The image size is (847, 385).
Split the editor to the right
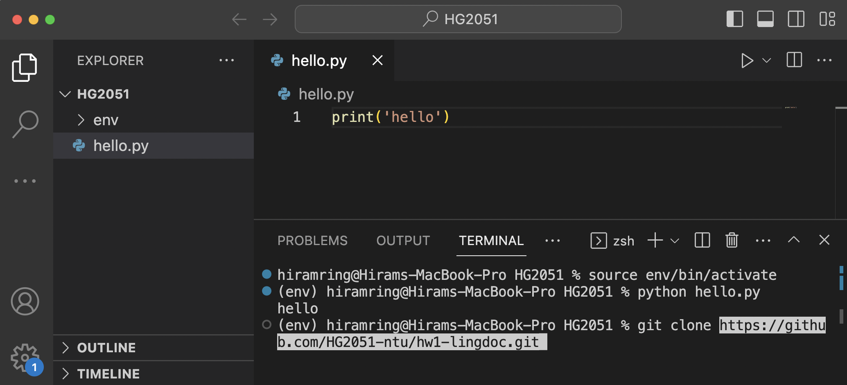[x=794, y=60]
